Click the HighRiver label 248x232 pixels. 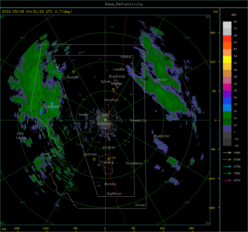[x=114, y=194]
